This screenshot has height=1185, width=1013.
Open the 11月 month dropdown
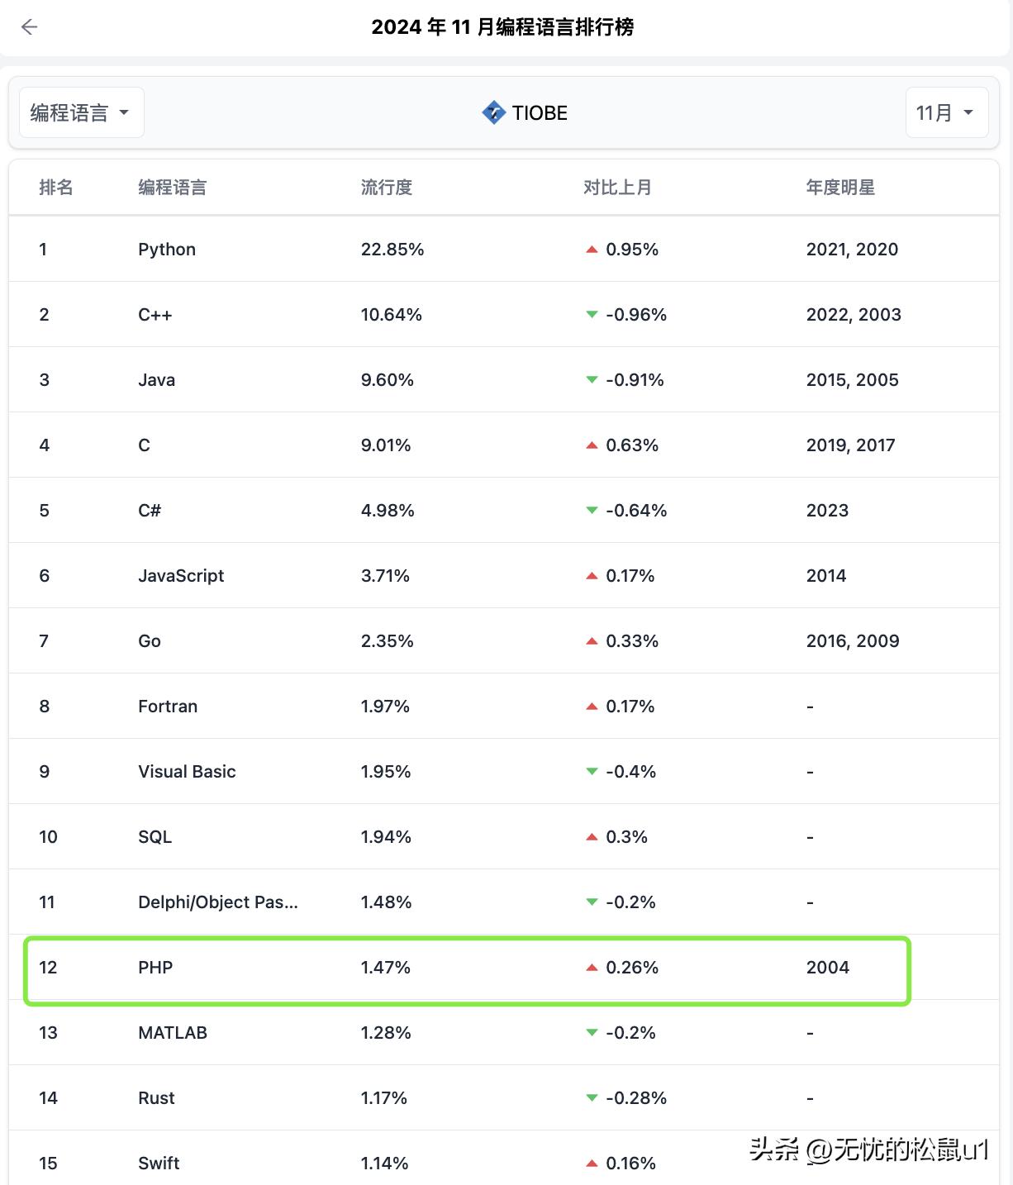[x=947, y=112]
